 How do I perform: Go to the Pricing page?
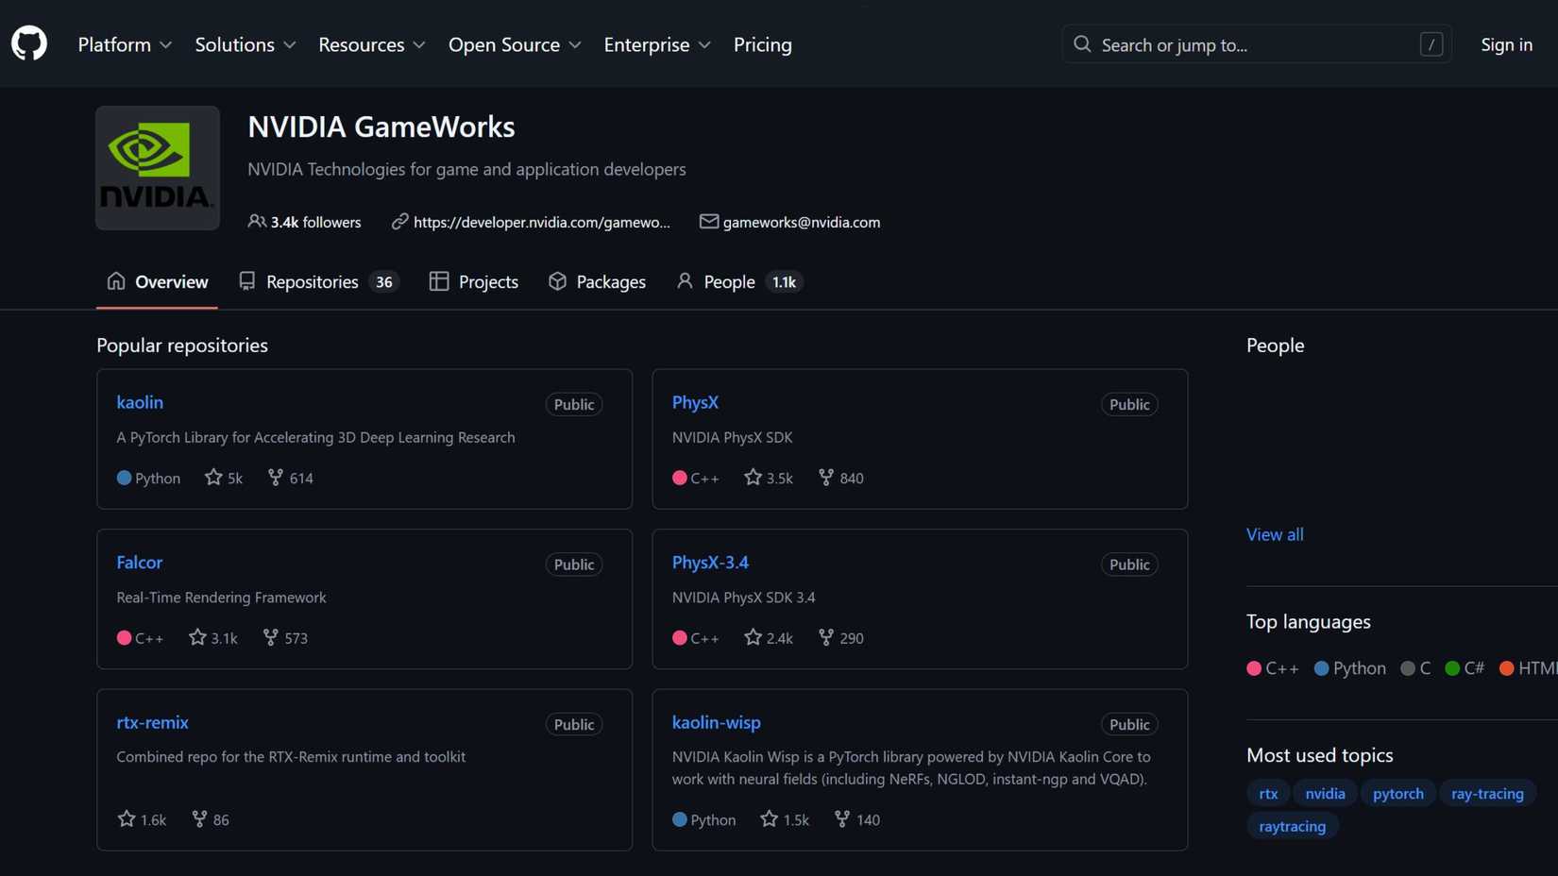[x=763, y=44]
